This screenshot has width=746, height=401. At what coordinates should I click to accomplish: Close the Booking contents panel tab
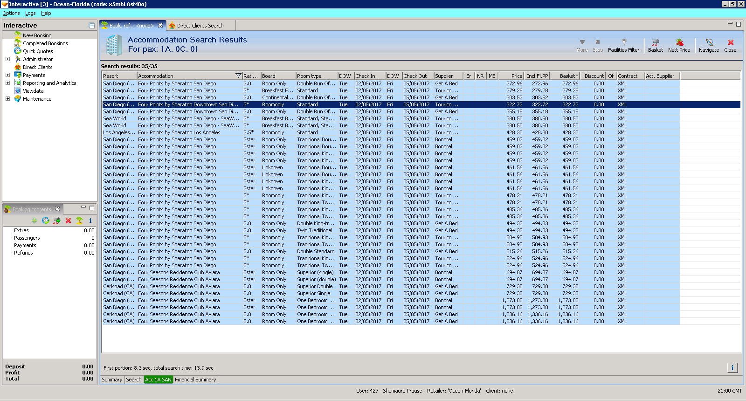point(57,209)
